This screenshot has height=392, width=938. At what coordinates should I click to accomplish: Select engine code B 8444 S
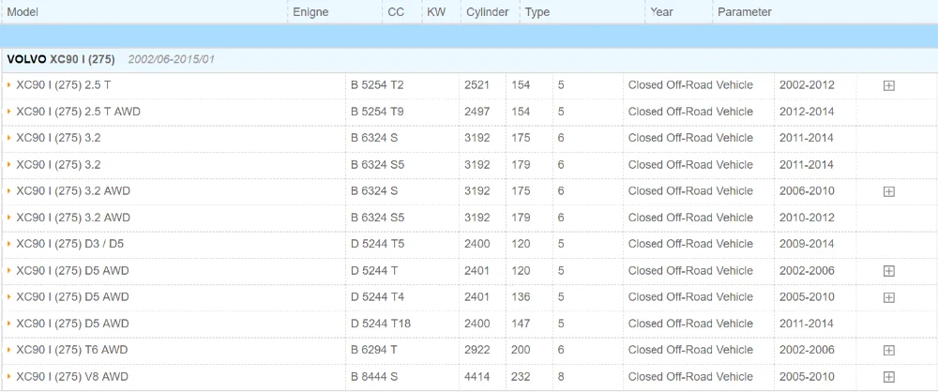tap(374, 376)
